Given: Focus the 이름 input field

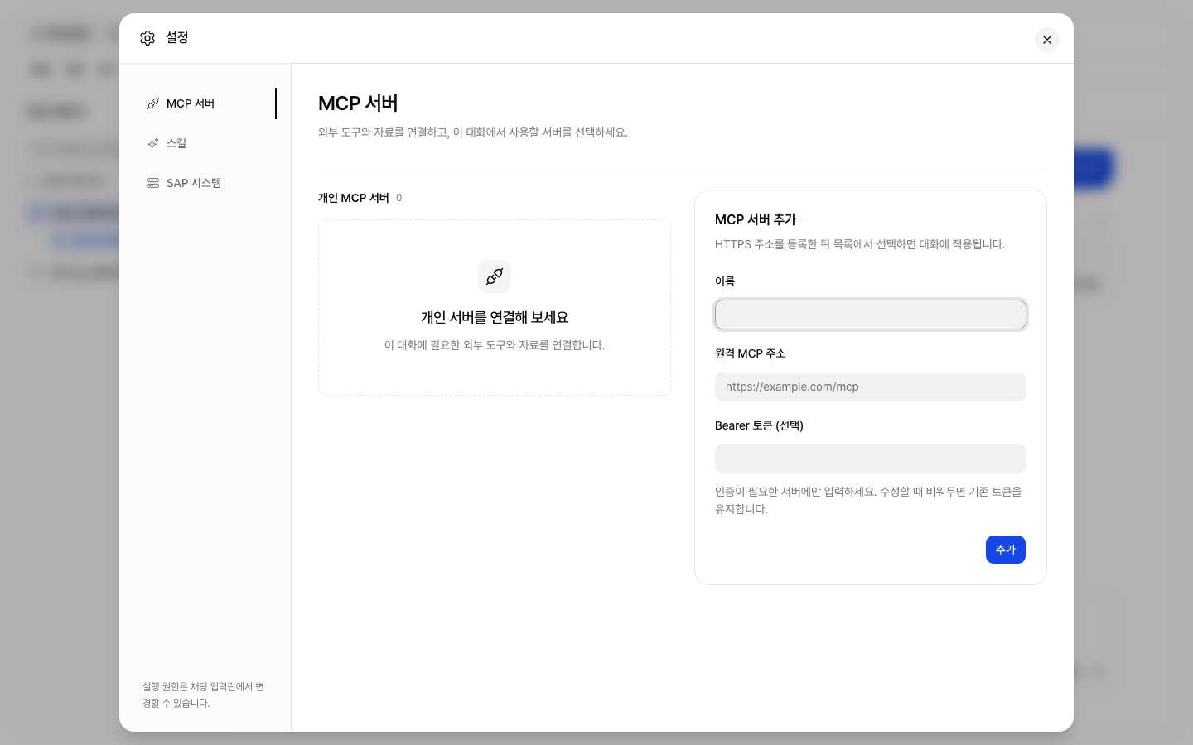Looking at the screenshot, I should (x=871, y=315).
